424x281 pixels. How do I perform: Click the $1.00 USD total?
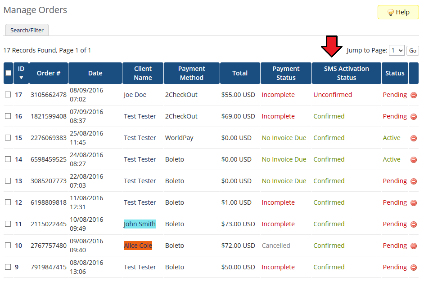point(236,202)
